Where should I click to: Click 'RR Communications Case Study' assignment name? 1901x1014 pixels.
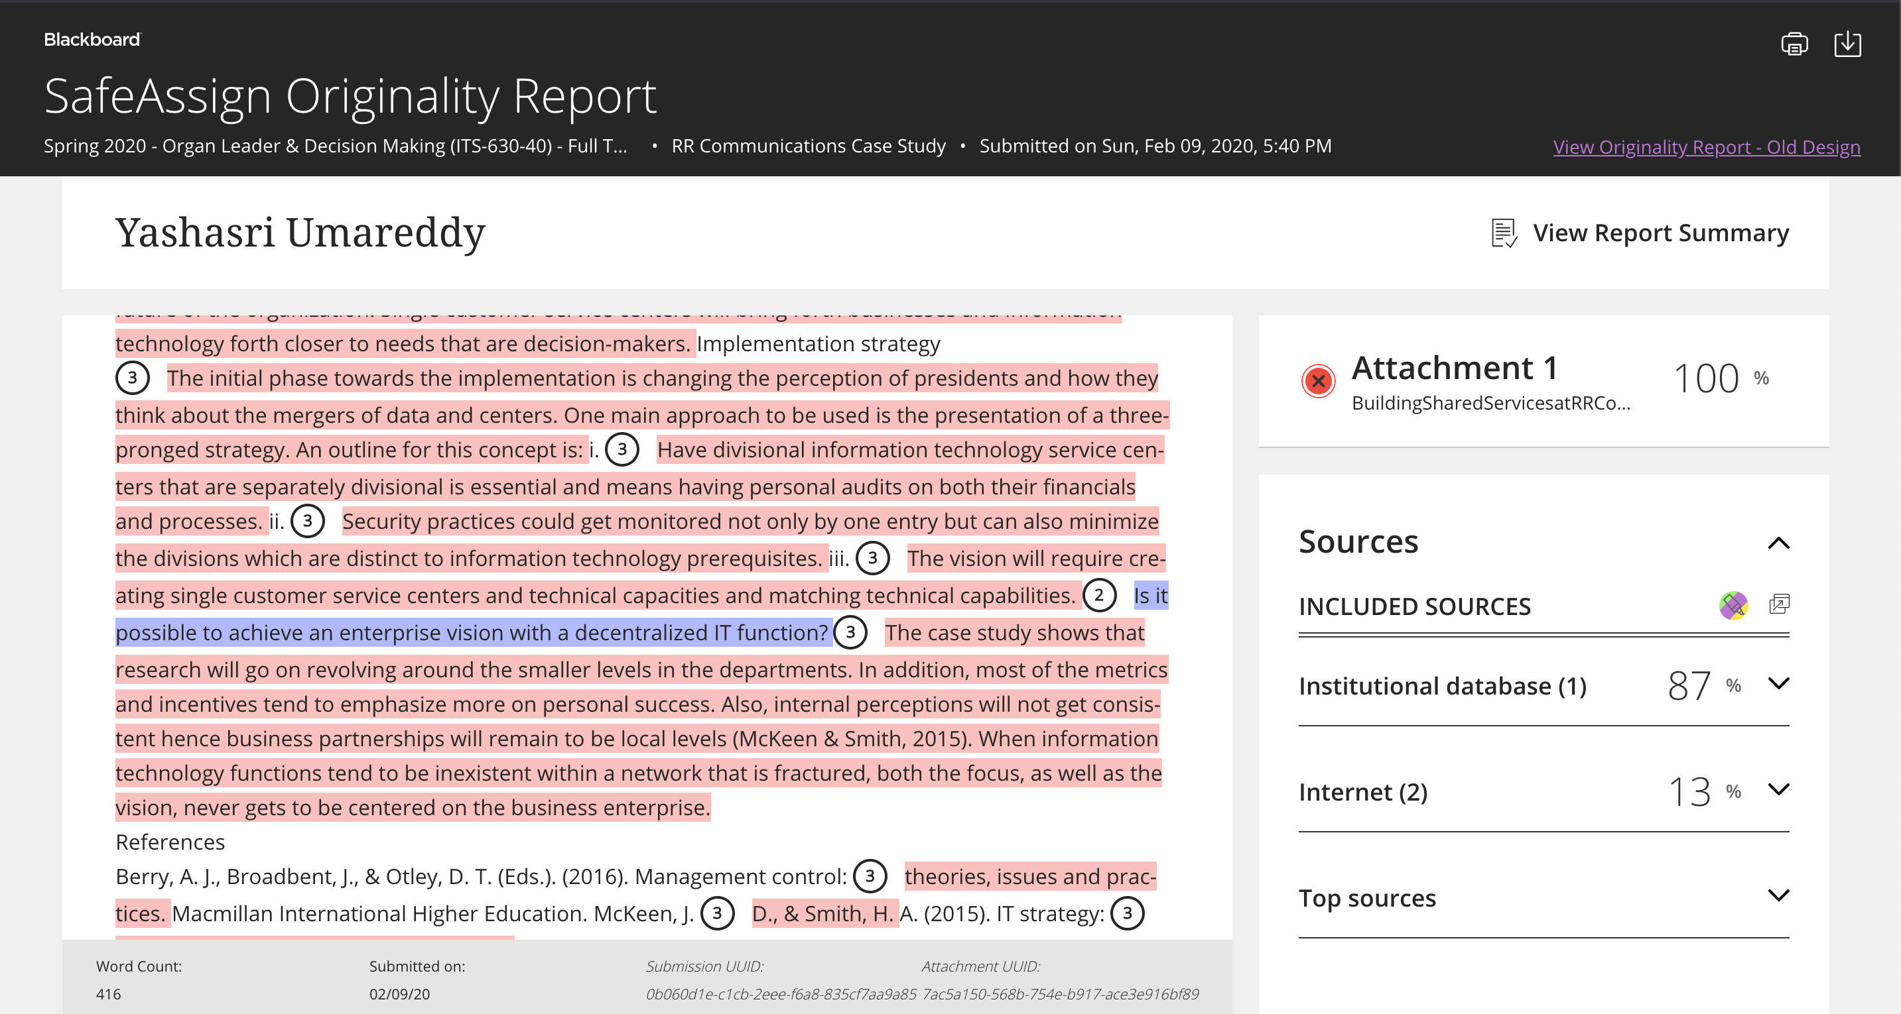(x=808, y=146)
